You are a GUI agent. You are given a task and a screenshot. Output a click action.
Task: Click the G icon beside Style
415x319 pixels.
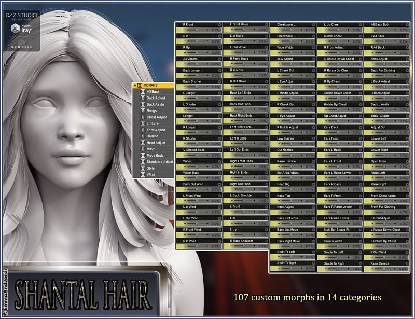(143, 168)
